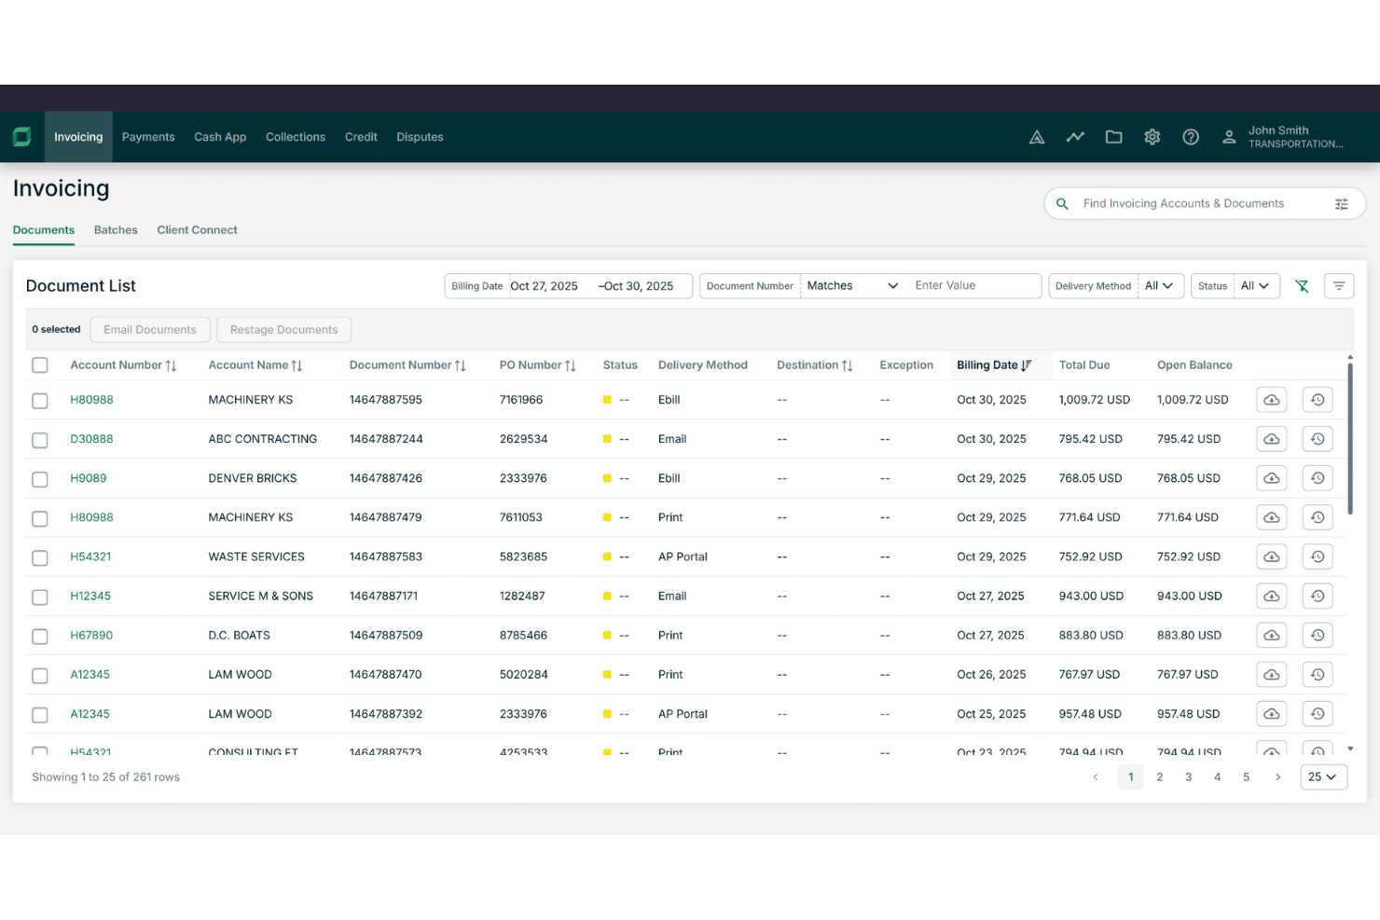Download document 14647887479 cloud icon
1380x920 pixels.
coord(1272,517)
